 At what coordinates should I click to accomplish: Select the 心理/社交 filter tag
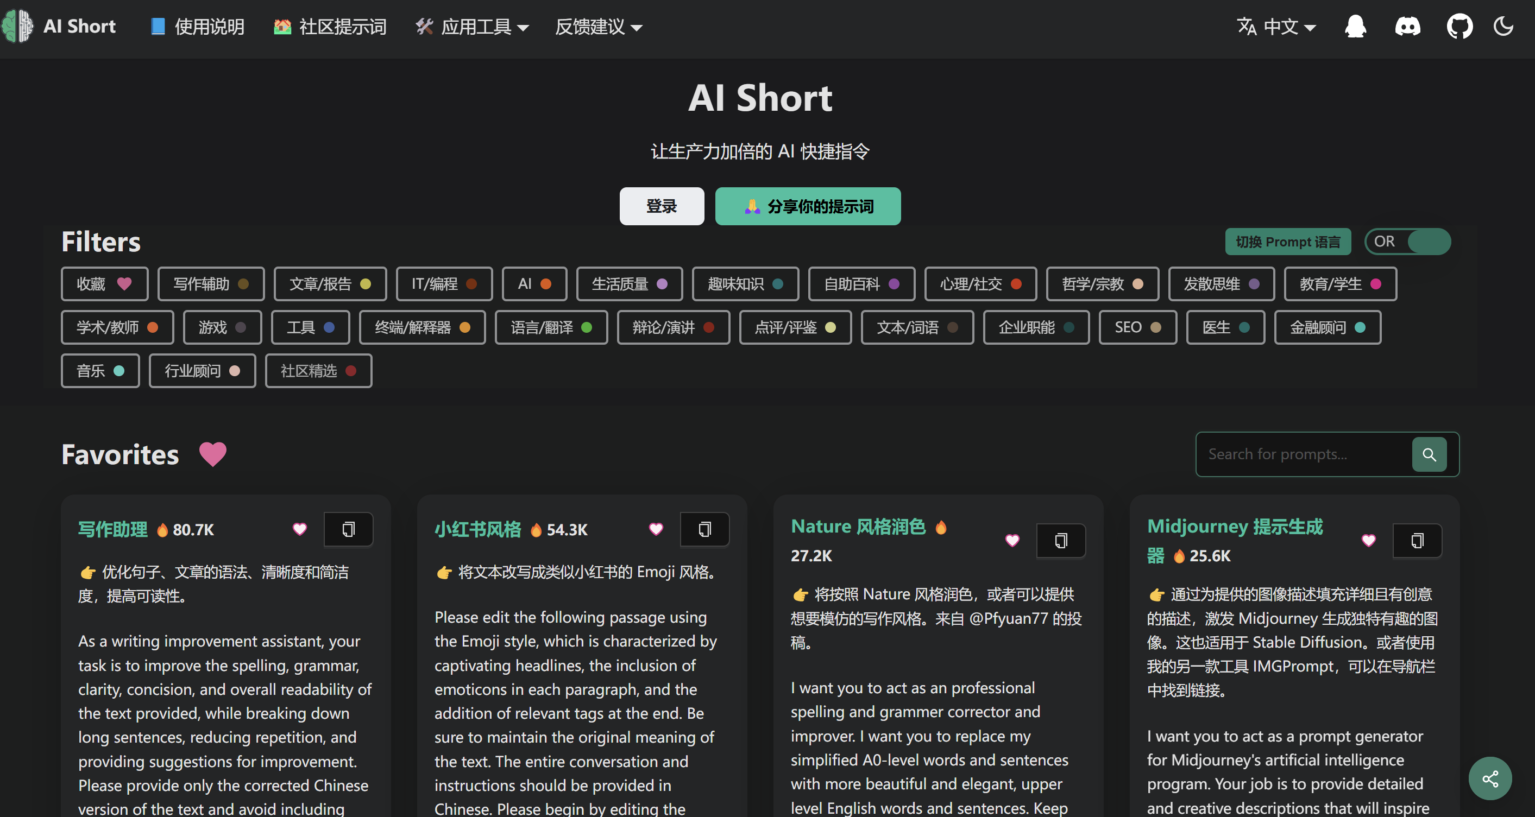coord(981,284)
